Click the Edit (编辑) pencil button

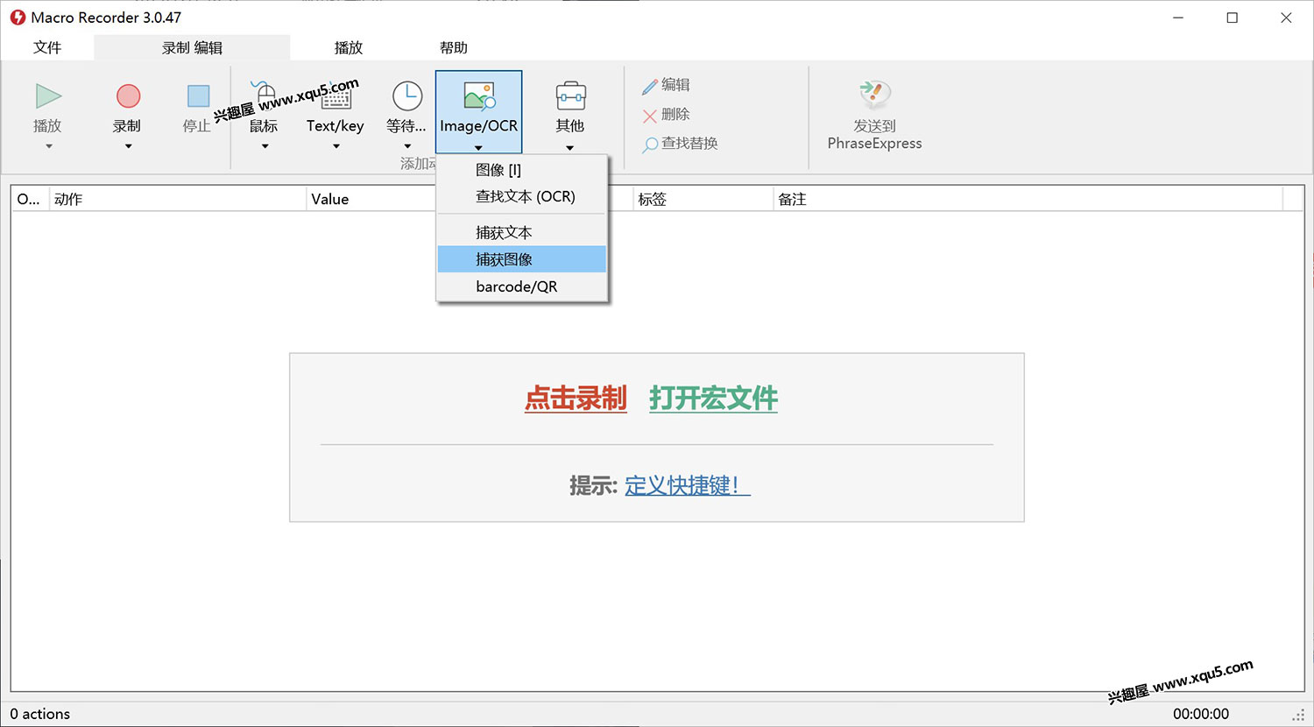click(x=667, y=85)
